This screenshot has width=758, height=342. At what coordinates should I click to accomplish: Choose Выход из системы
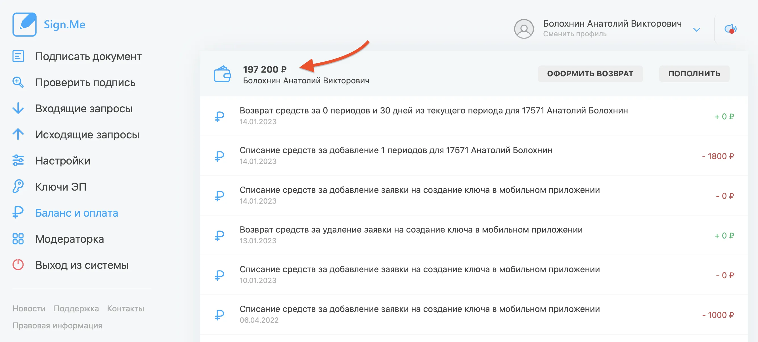click(82, 265)
